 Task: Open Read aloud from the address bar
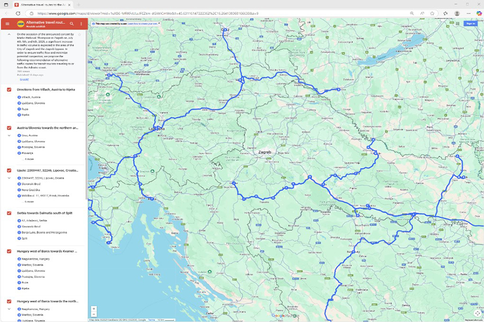422,13
